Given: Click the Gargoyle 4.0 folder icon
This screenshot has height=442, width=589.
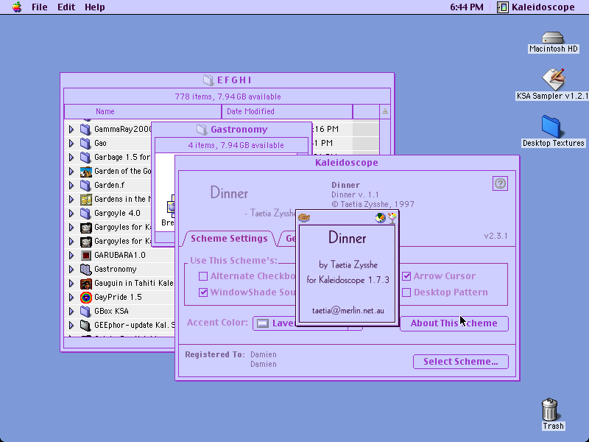Looking at the screenshot, I should pos(85,213).
